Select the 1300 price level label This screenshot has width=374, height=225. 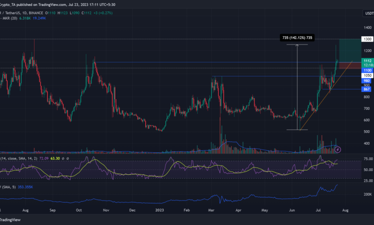[367, 39]
